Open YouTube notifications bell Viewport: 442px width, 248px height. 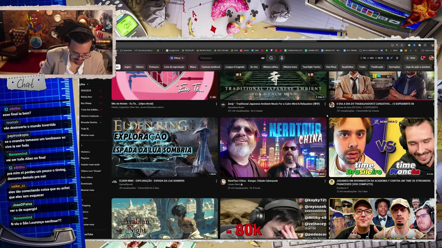[422, 58]
